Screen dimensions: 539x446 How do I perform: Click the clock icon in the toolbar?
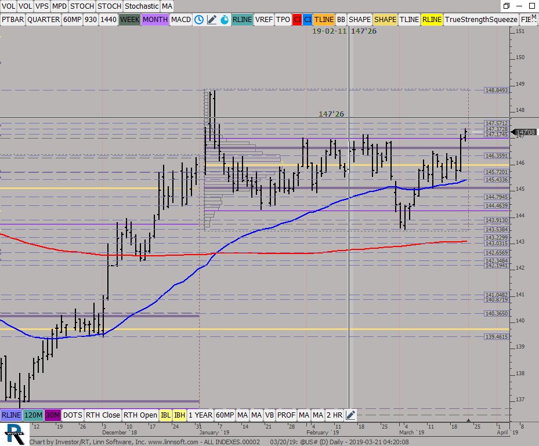click(199, 19)
